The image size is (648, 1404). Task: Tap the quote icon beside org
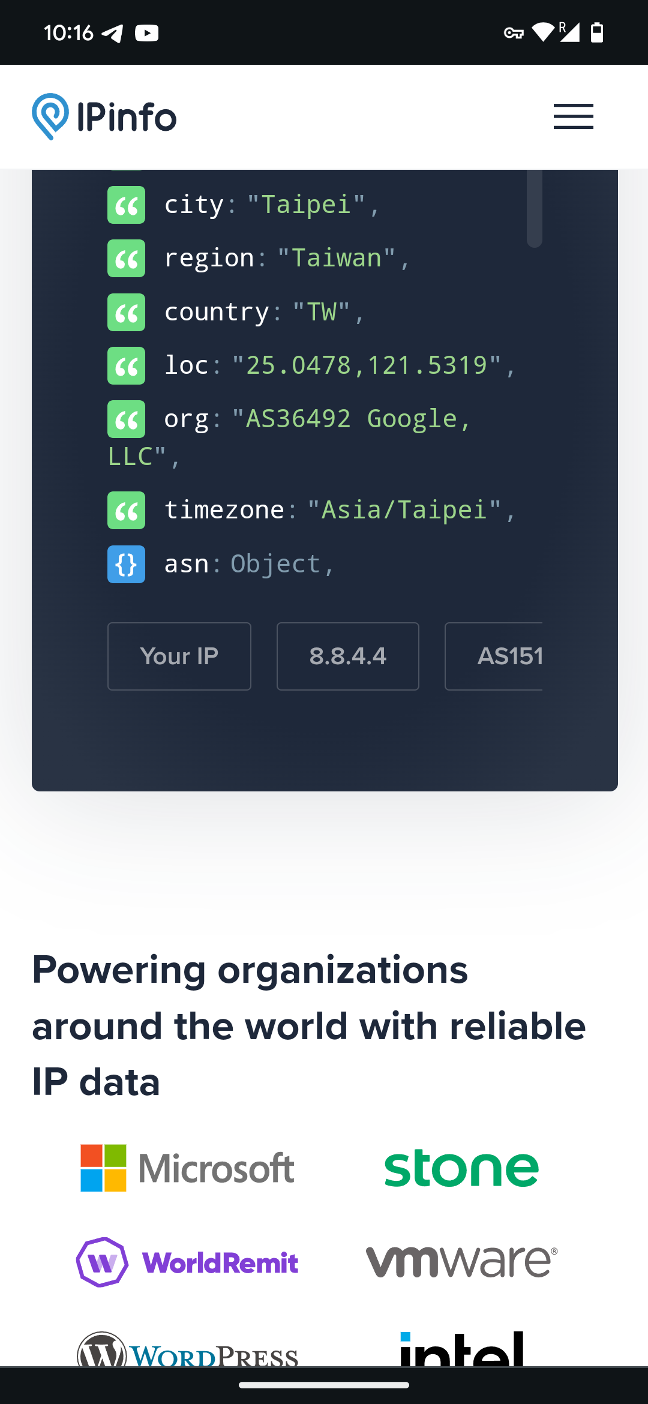tap(126, 419)
